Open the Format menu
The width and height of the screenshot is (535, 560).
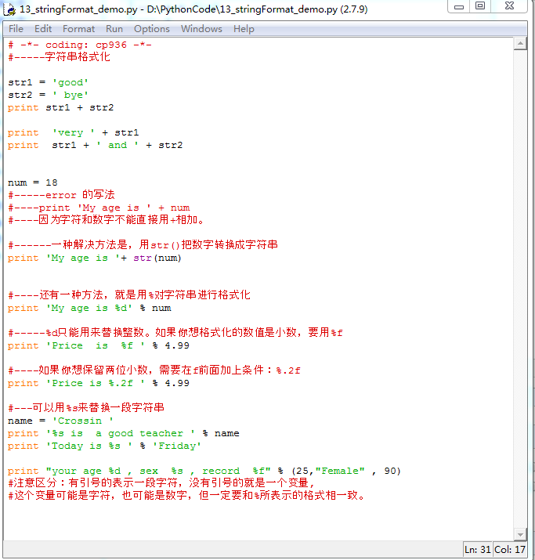click(x=78, y=29)
